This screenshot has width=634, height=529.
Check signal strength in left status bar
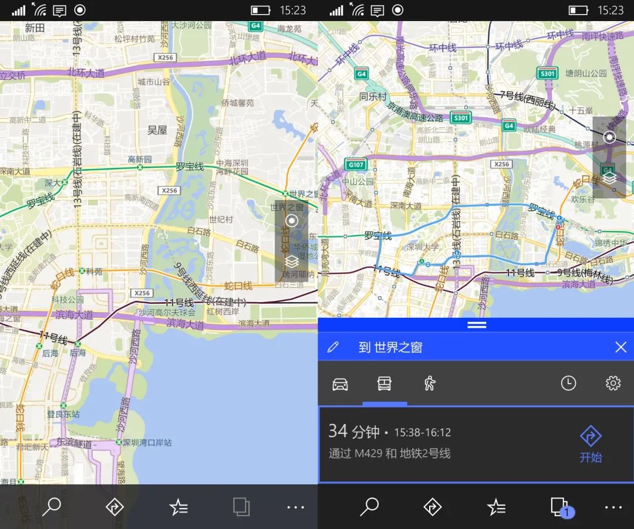(x=18, y=10)
